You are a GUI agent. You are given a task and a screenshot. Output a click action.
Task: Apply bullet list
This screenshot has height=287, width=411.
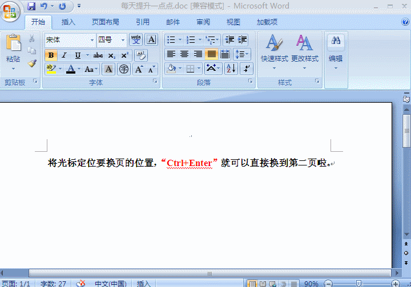171,39
